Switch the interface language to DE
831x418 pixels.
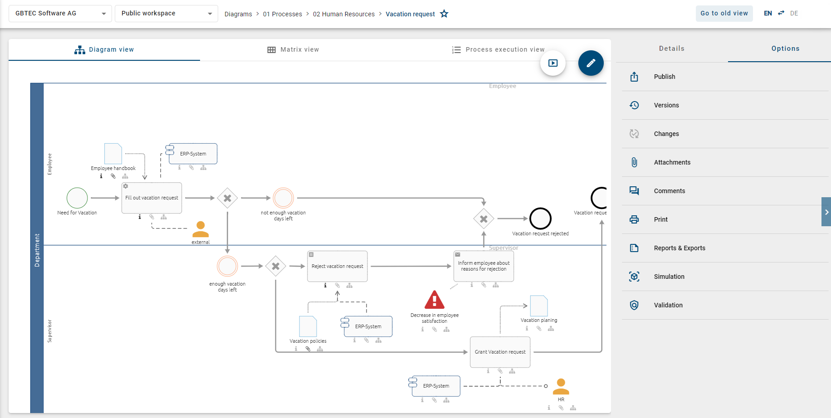click(794, 13)
